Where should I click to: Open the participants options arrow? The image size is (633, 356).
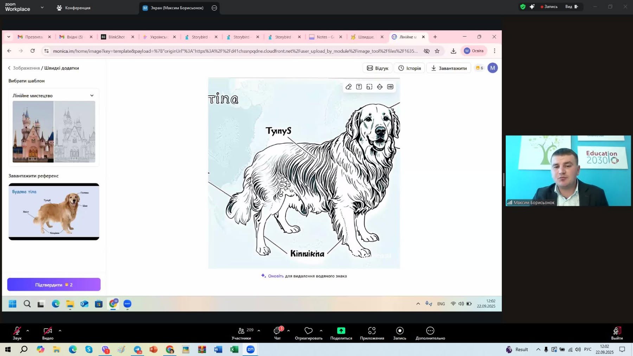[259, 331]
